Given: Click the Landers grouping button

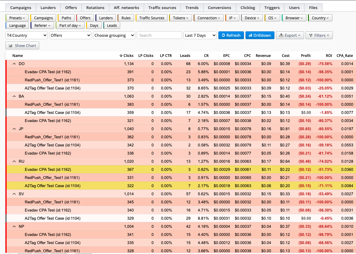Looking at the screenshot, I should pos(106,18).
